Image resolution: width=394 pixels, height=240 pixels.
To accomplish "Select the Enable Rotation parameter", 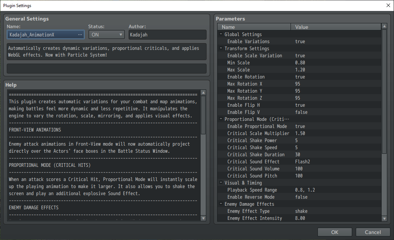I will 299,77.
